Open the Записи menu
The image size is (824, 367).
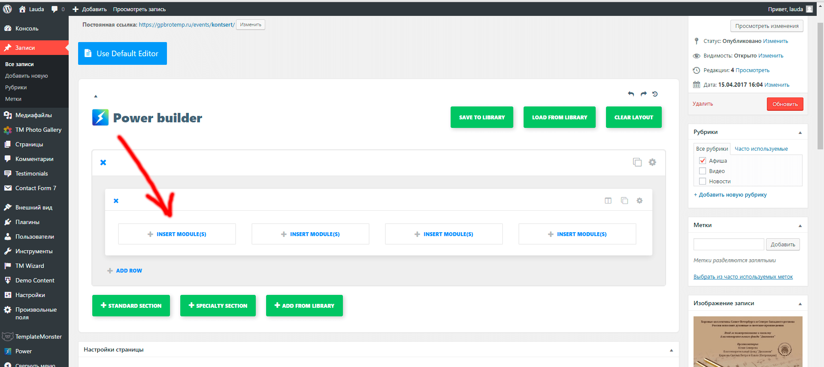[34, 48]
